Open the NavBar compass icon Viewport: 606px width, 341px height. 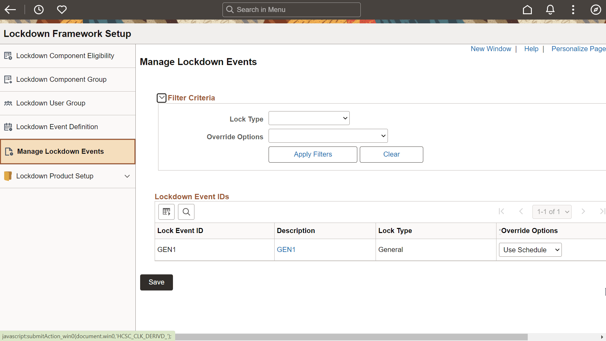point(596,9)
